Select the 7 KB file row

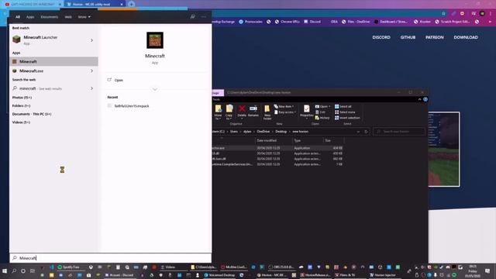(278, 164)
